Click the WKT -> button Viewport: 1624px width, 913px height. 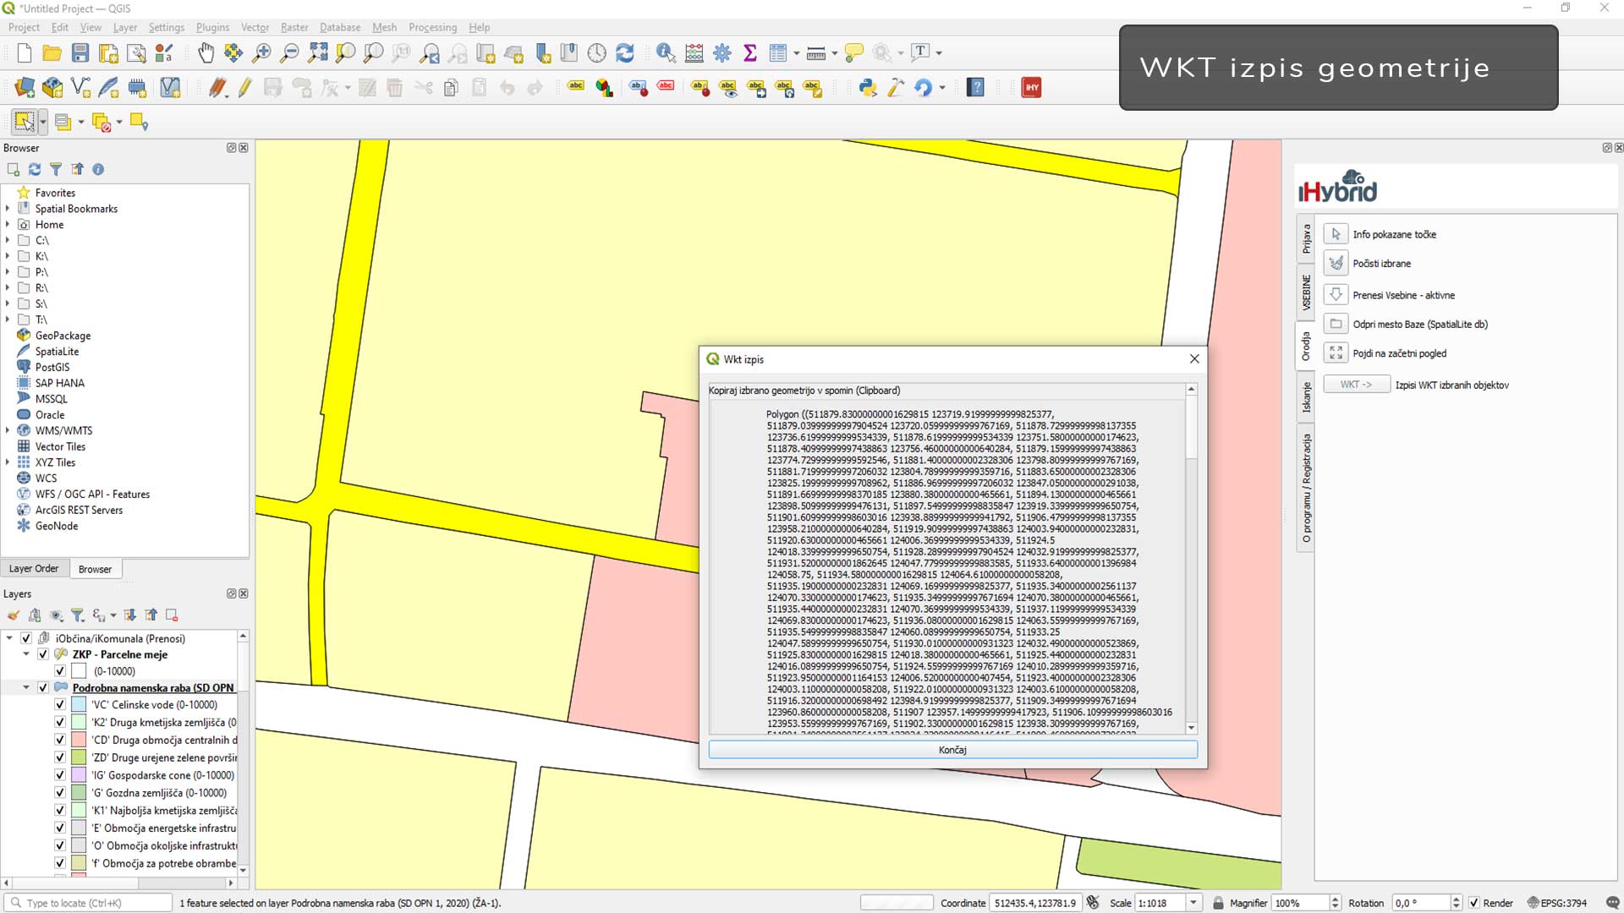(x=1356, y=385)
